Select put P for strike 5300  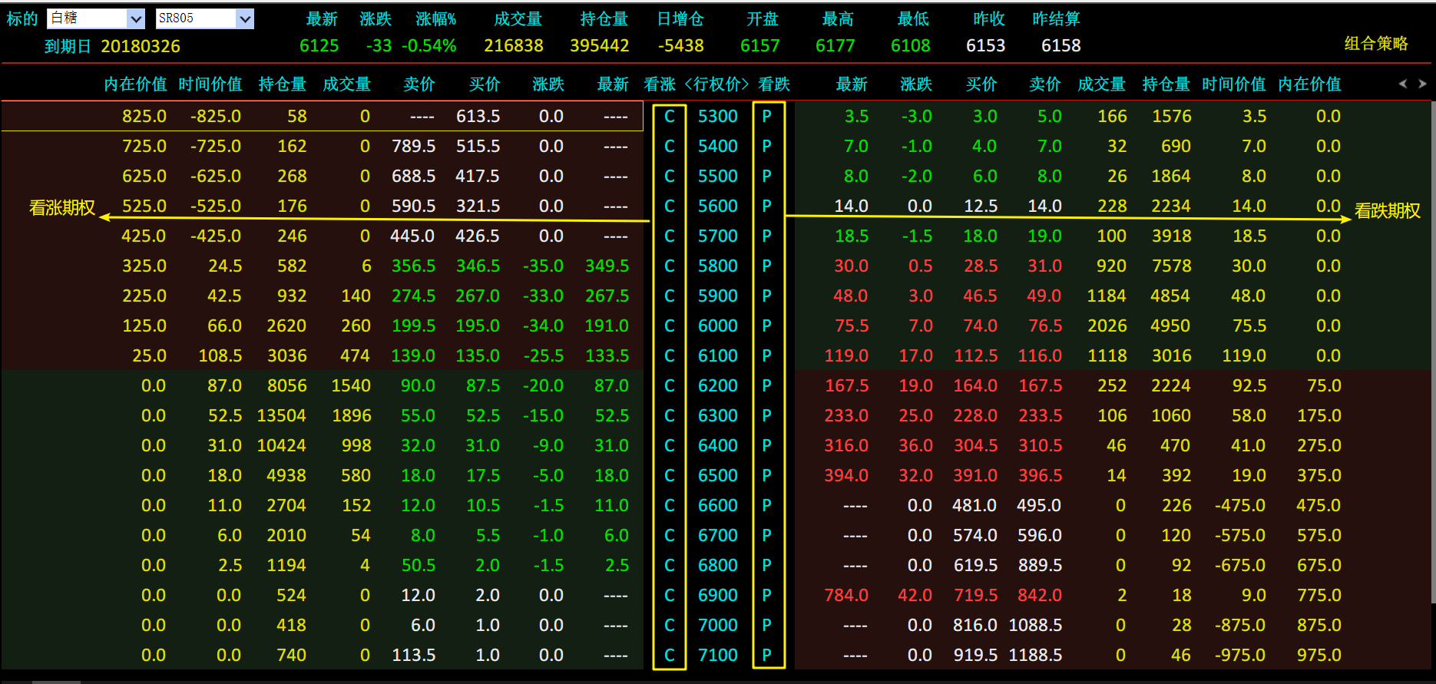[766, 117]
